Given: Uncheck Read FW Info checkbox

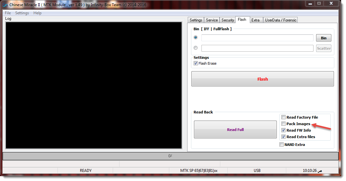Looking at the screenshot, I should tap(284, 130).
